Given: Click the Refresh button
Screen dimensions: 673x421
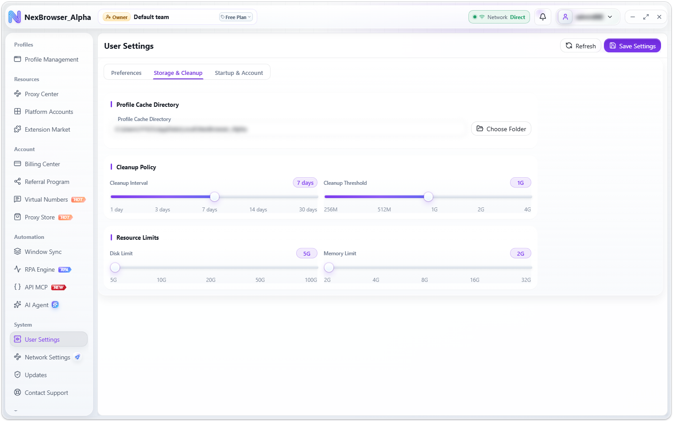Looking at the screenshot, I should (580, 46).
